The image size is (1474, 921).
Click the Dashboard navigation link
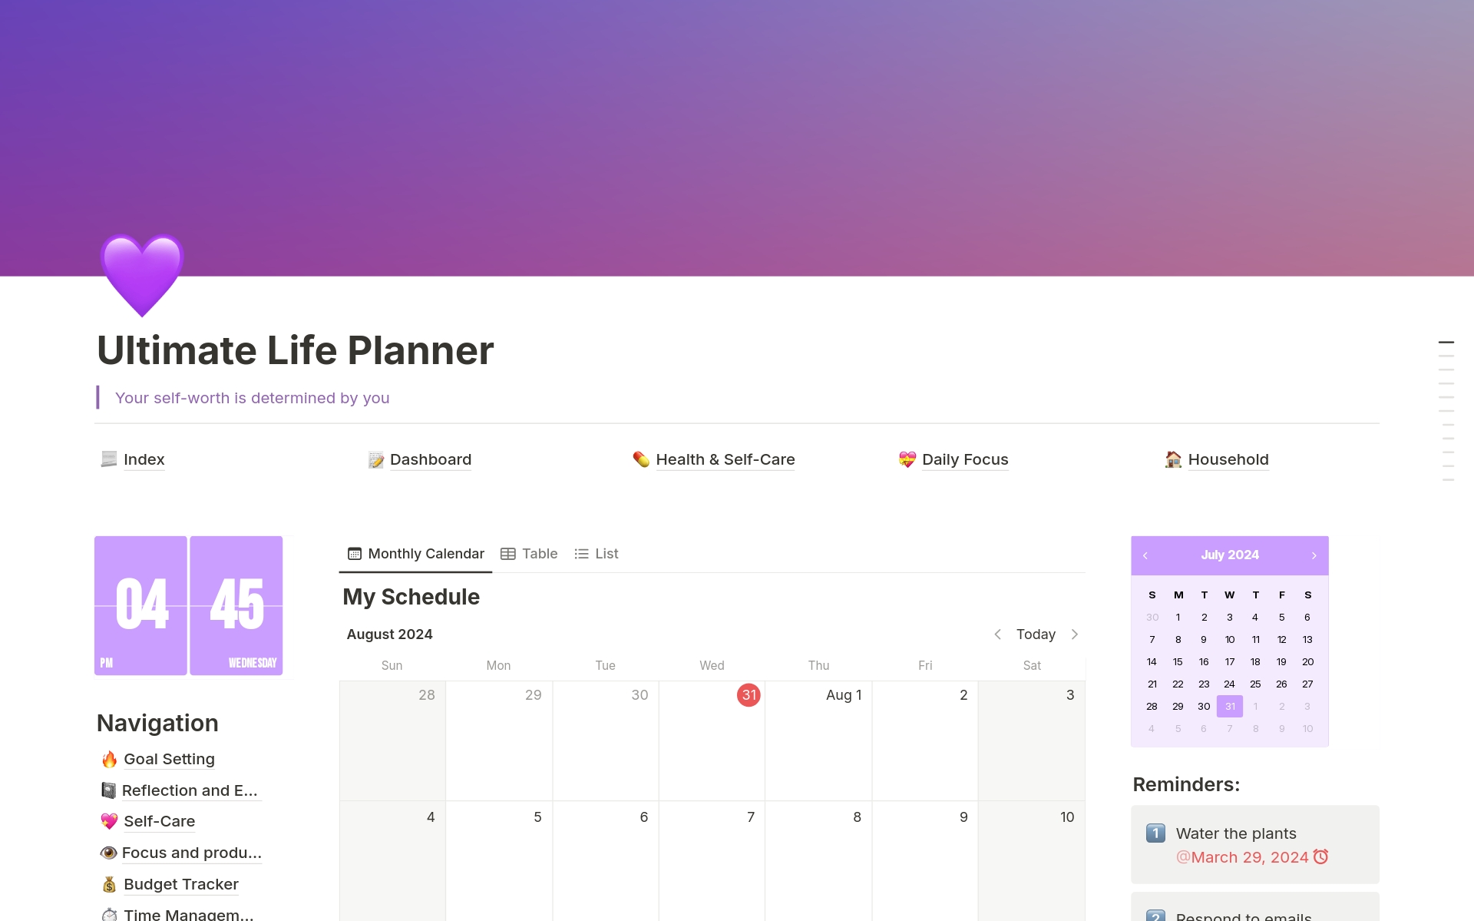[x=429, y=459]
